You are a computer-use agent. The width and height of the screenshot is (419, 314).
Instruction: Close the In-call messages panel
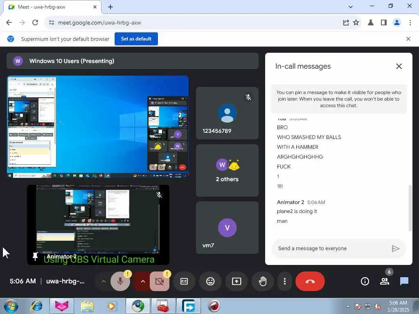pos(399,66)
